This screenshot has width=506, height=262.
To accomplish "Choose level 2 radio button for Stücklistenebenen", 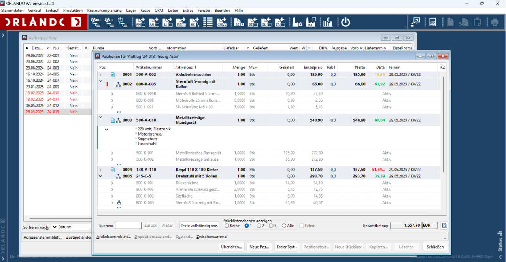I will pyautogui.click(x=259, y=226).
